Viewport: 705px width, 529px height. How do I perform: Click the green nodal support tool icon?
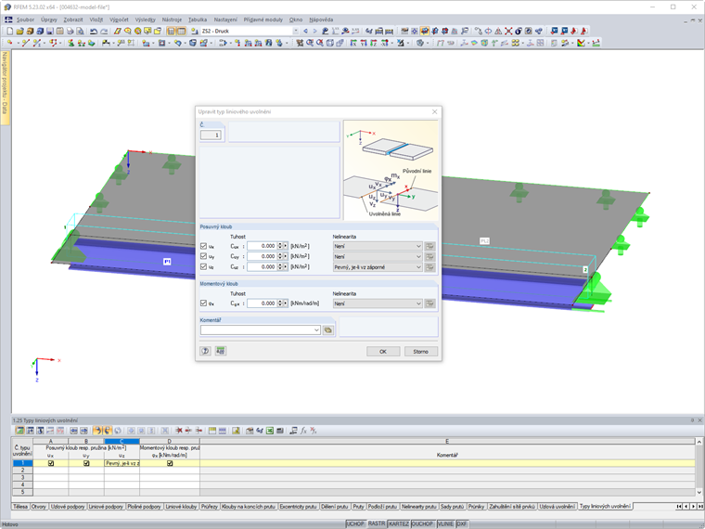(70, 43)
